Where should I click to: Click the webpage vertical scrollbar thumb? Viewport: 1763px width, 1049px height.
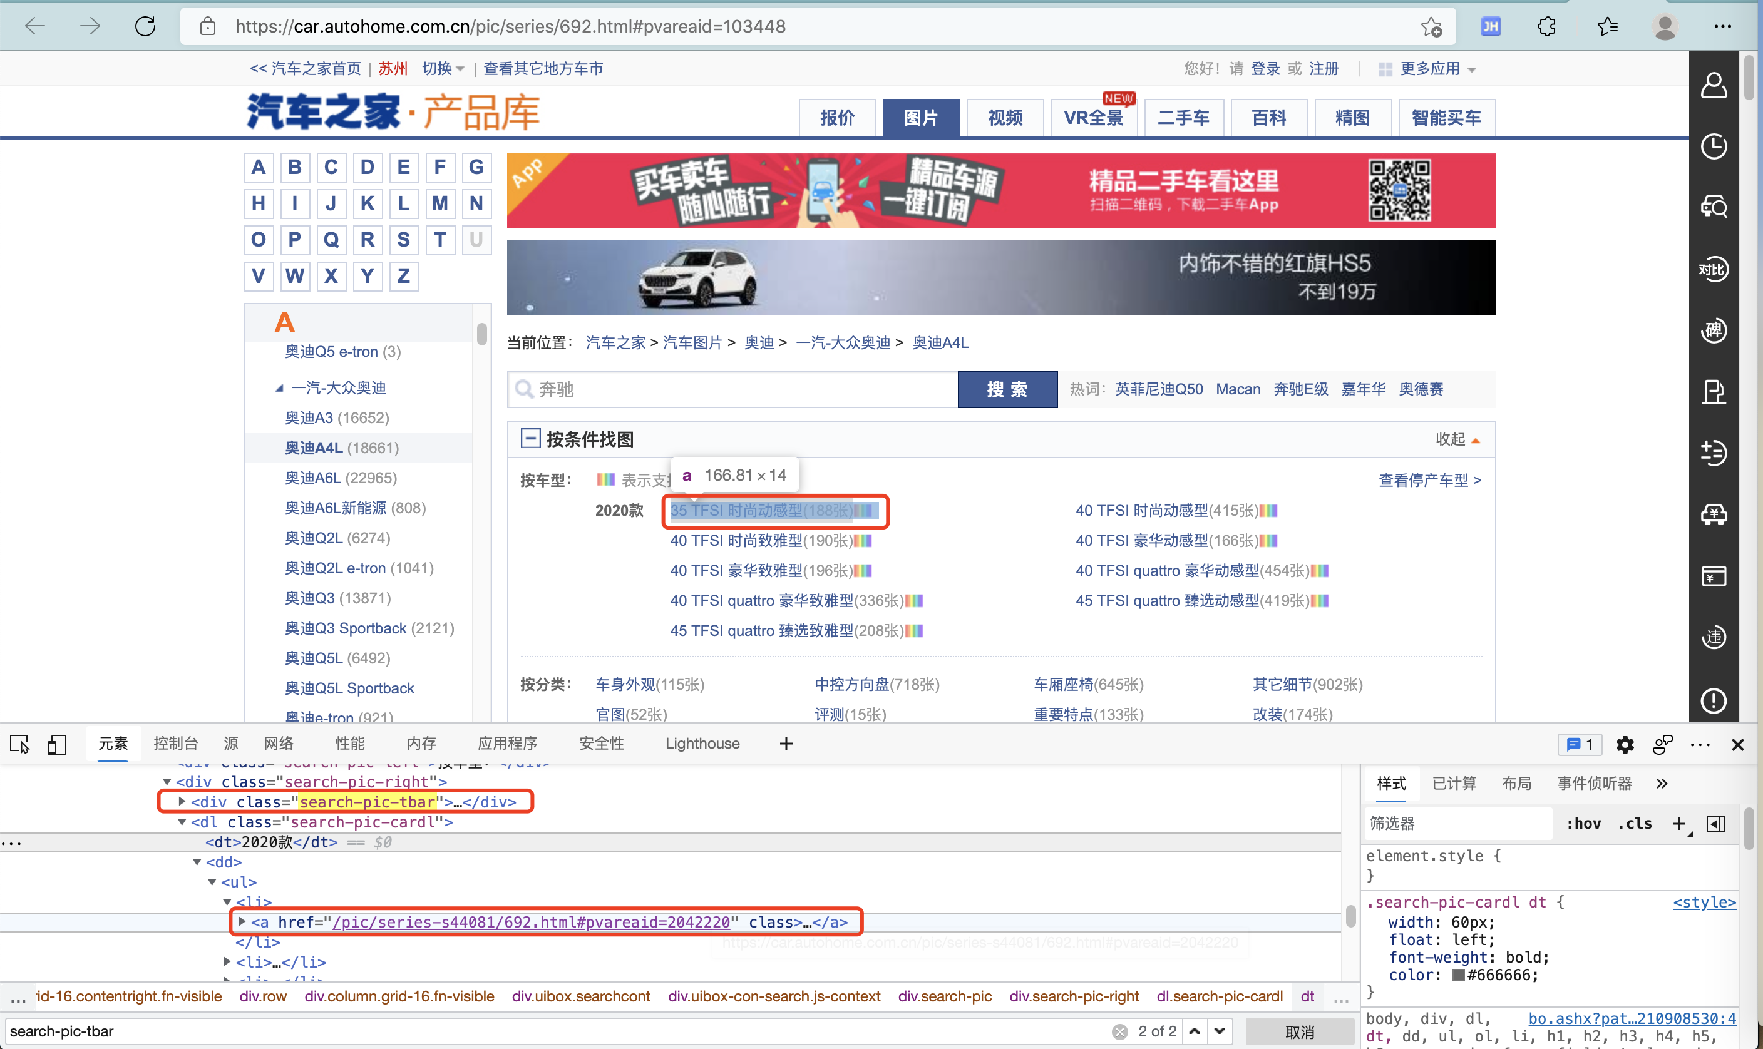click(1749, 78)
